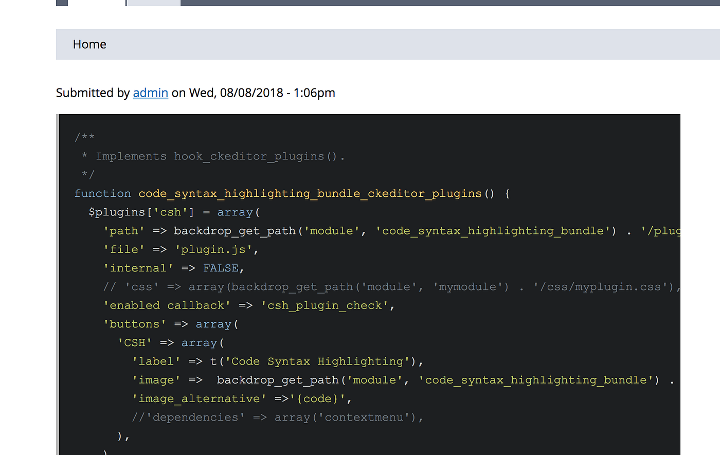Image resolution: width=720 pixels, height=455 pixels.
Task: Click the 'csh_plugin_check' string value
Action: coord(328,305)
